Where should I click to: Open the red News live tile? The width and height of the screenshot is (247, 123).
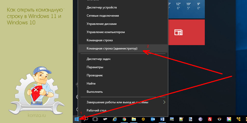tap(187, 32)
